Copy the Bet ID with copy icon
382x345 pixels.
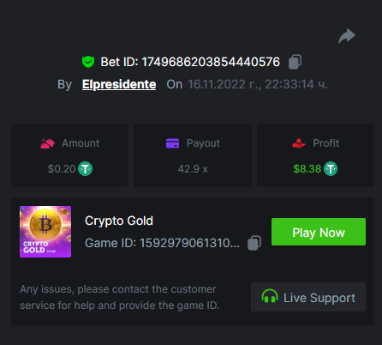[x=295, y=62]
